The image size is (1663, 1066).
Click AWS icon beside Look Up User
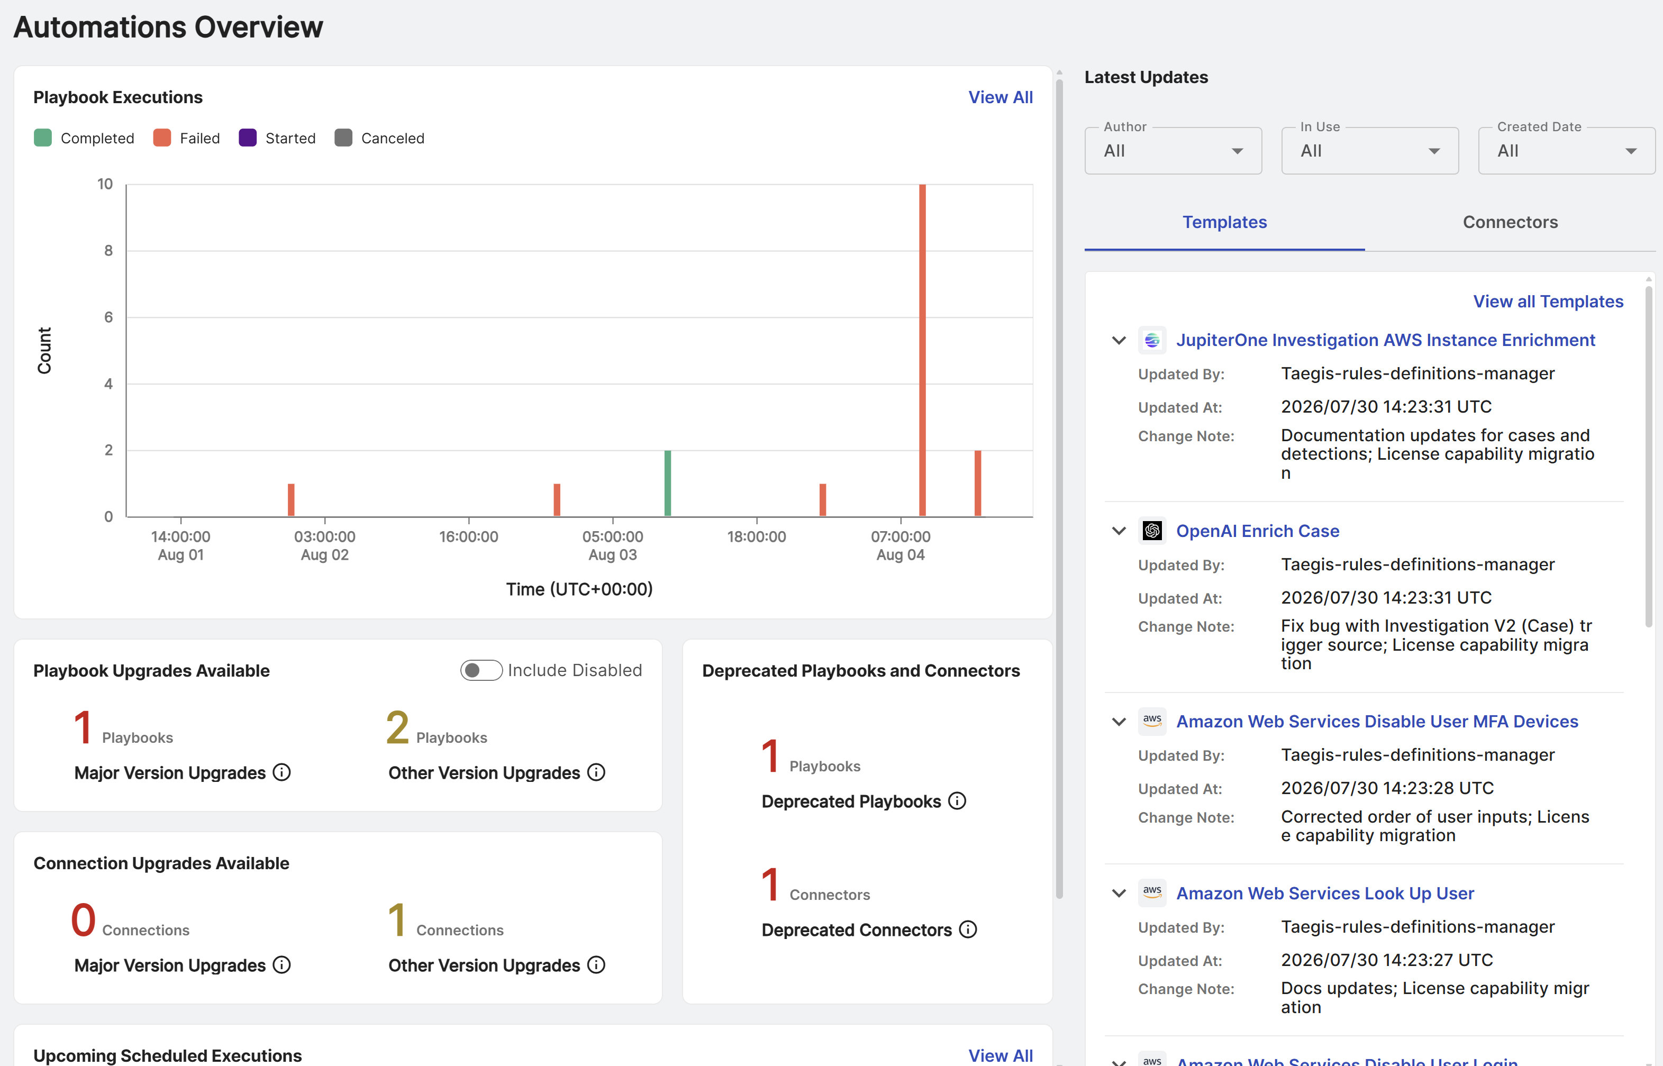[x=1152, y=893]
